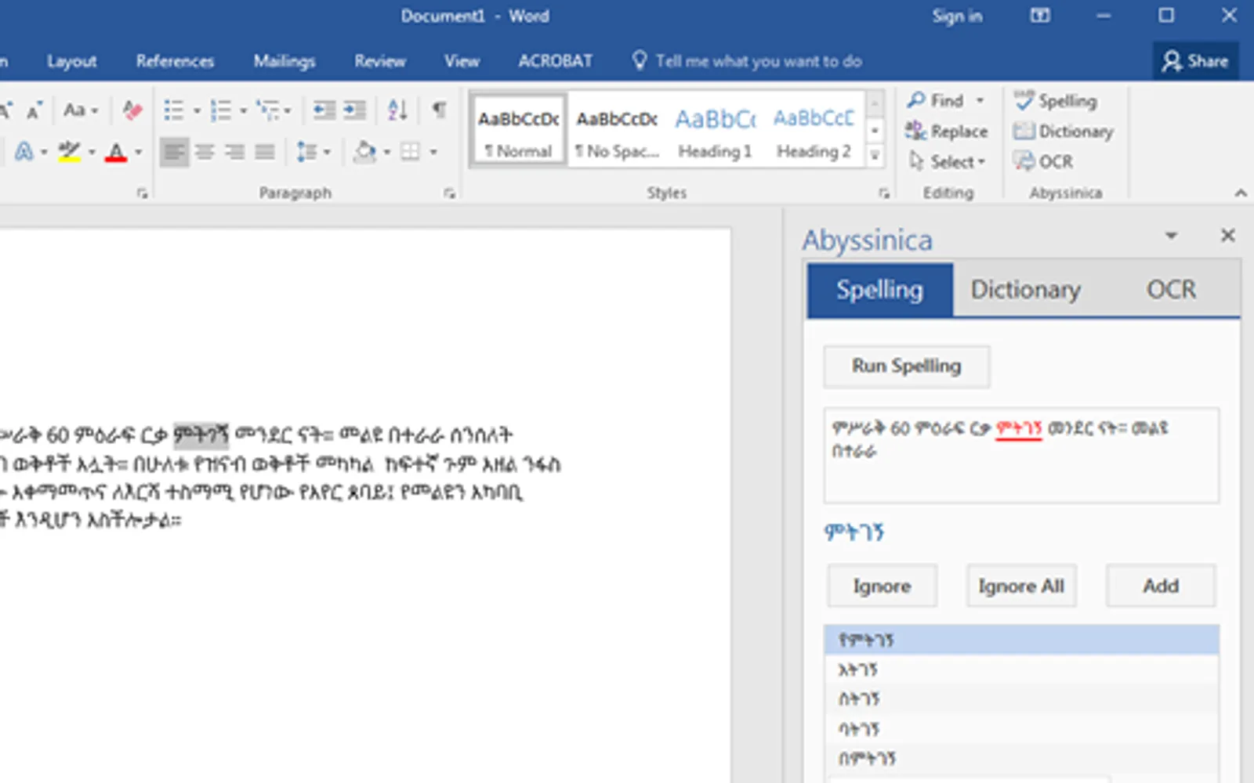Open Abyssinica pane options arrow
The height and width of the screenshot is (783, 1254).
tap(1171, 236)
